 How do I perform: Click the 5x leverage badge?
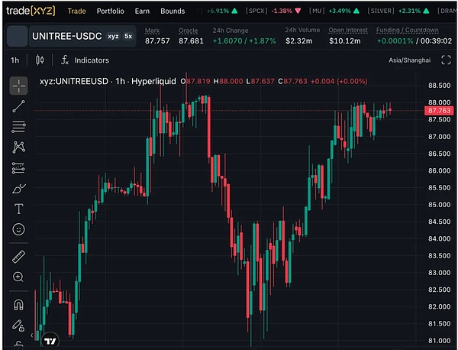pyautogui.click(x=128, y=36)
